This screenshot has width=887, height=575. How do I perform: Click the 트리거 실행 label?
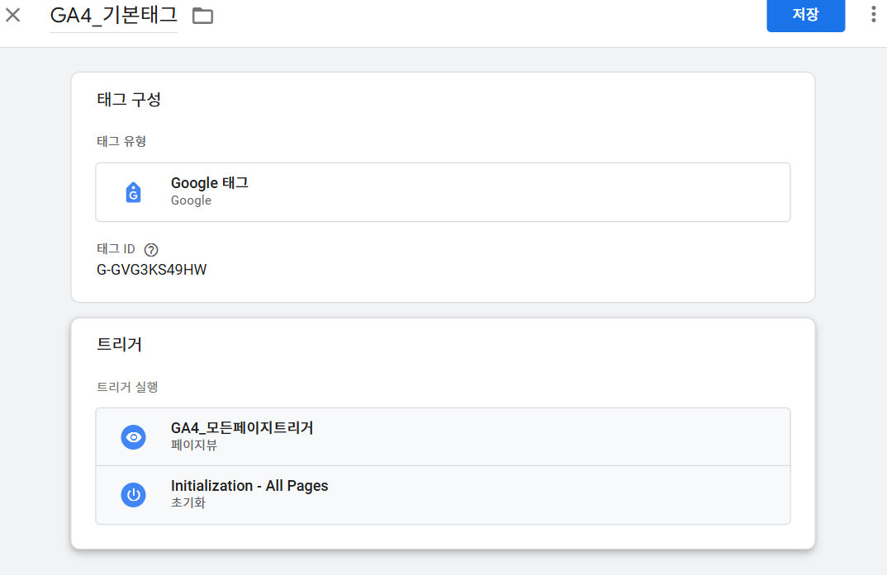pos(127,387)
